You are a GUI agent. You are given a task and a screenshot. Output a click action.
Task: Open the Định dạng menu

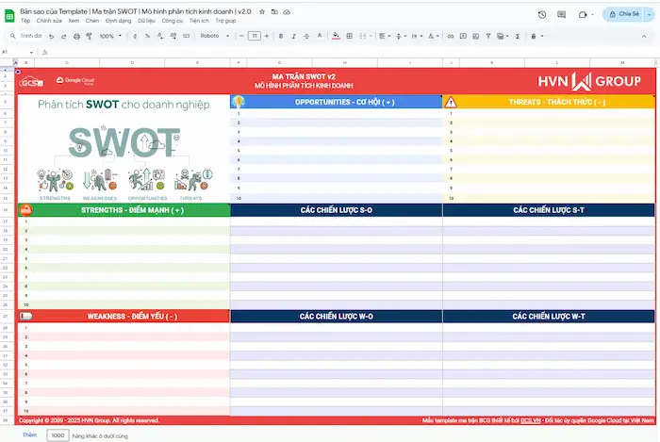tap(119, 20)
